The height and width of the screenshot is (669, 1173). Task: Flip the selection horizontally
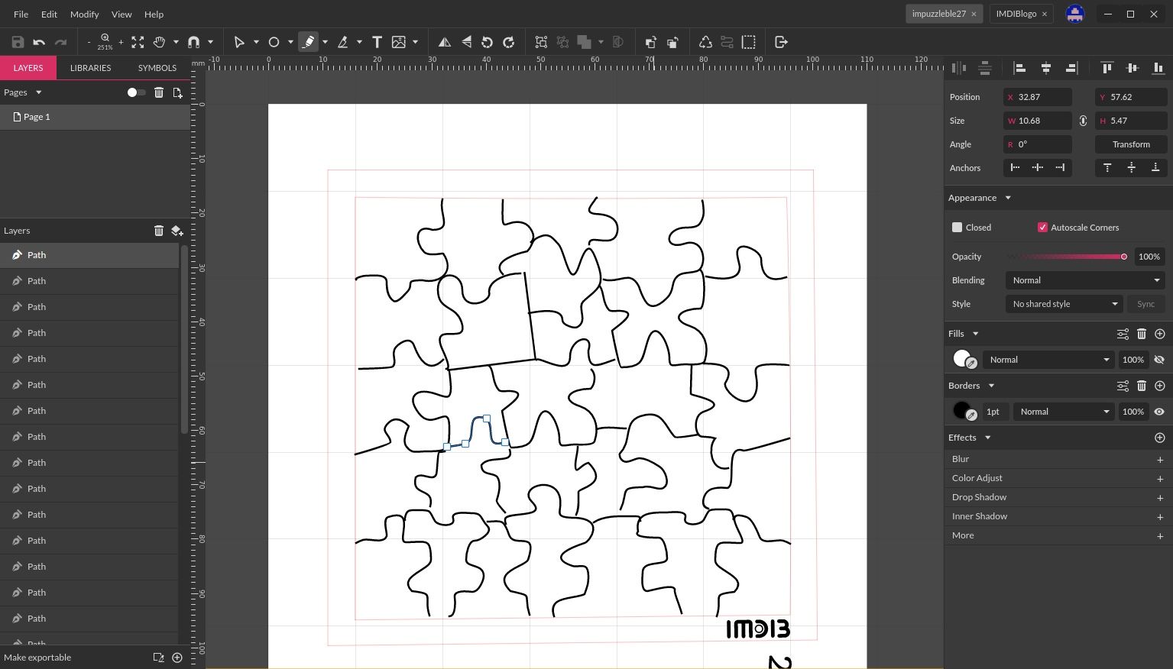pos(445,42)
